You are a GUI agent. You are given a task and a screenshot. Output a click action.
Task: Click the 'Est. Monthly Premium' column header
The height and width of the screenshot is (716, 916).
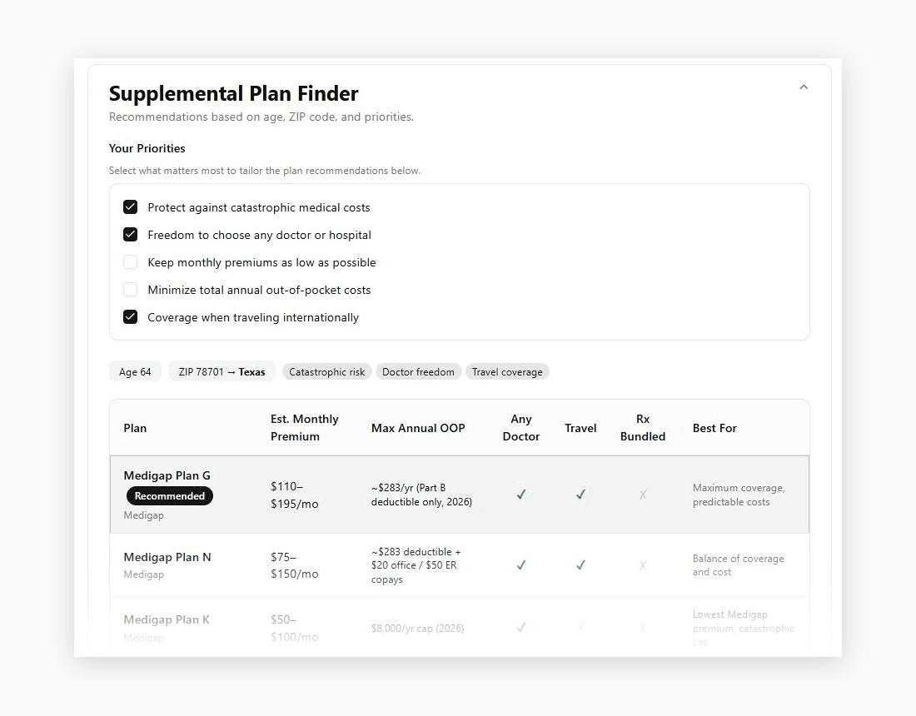304,427
